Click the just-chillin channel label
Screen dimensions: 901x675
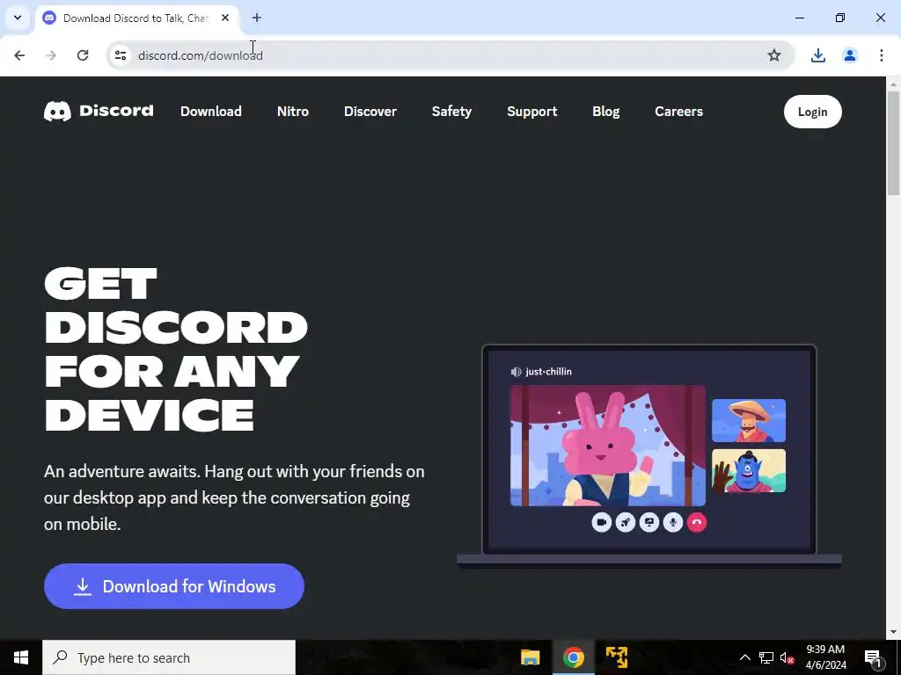pos(549,372)
